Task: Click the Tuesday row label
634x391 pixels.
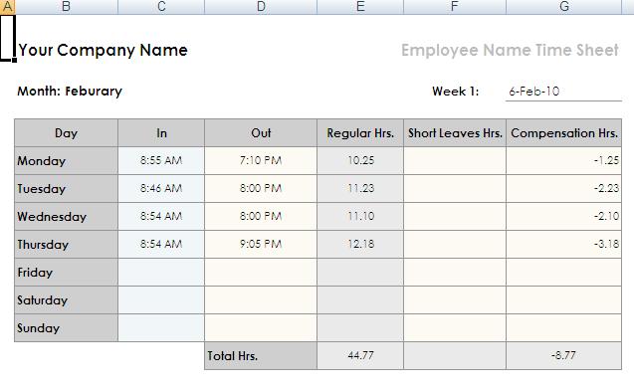Action: tap(67, 189)
